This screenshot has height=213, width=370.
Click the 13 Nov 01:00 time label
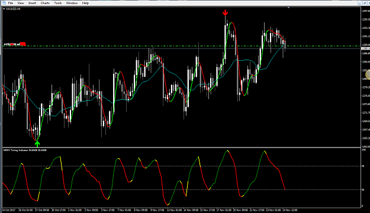[175, 210]
